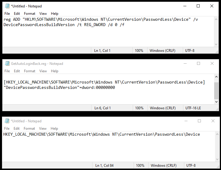Open Edit menu in bottom Notepad window
Image resolution: width=221 pixels, height=170 pixels.
point(17,129)
